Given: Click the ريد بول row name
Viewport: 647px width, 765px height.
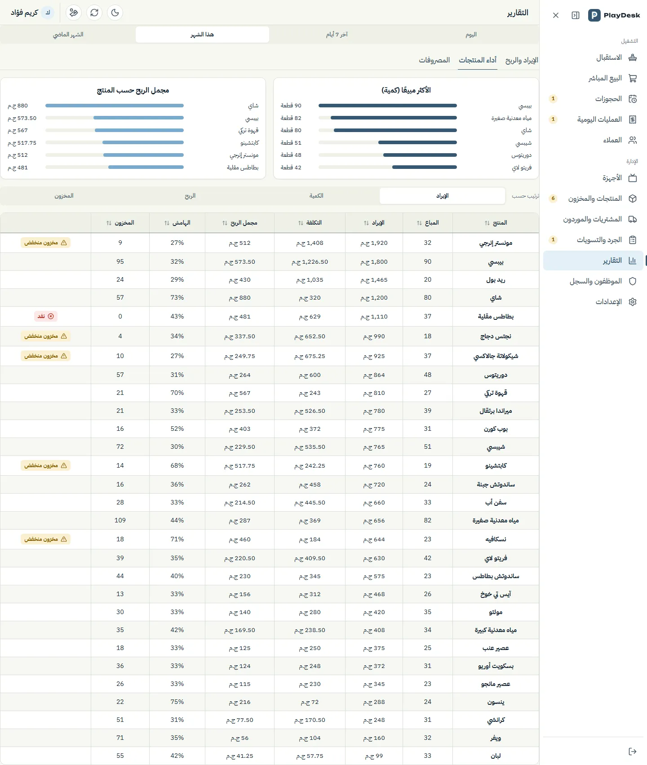Looking at the screenshot, I should tap(496, 280).
